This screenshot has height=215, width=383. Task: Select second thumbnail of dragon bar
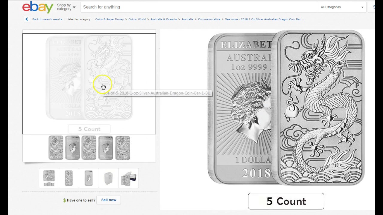point(69,178)
